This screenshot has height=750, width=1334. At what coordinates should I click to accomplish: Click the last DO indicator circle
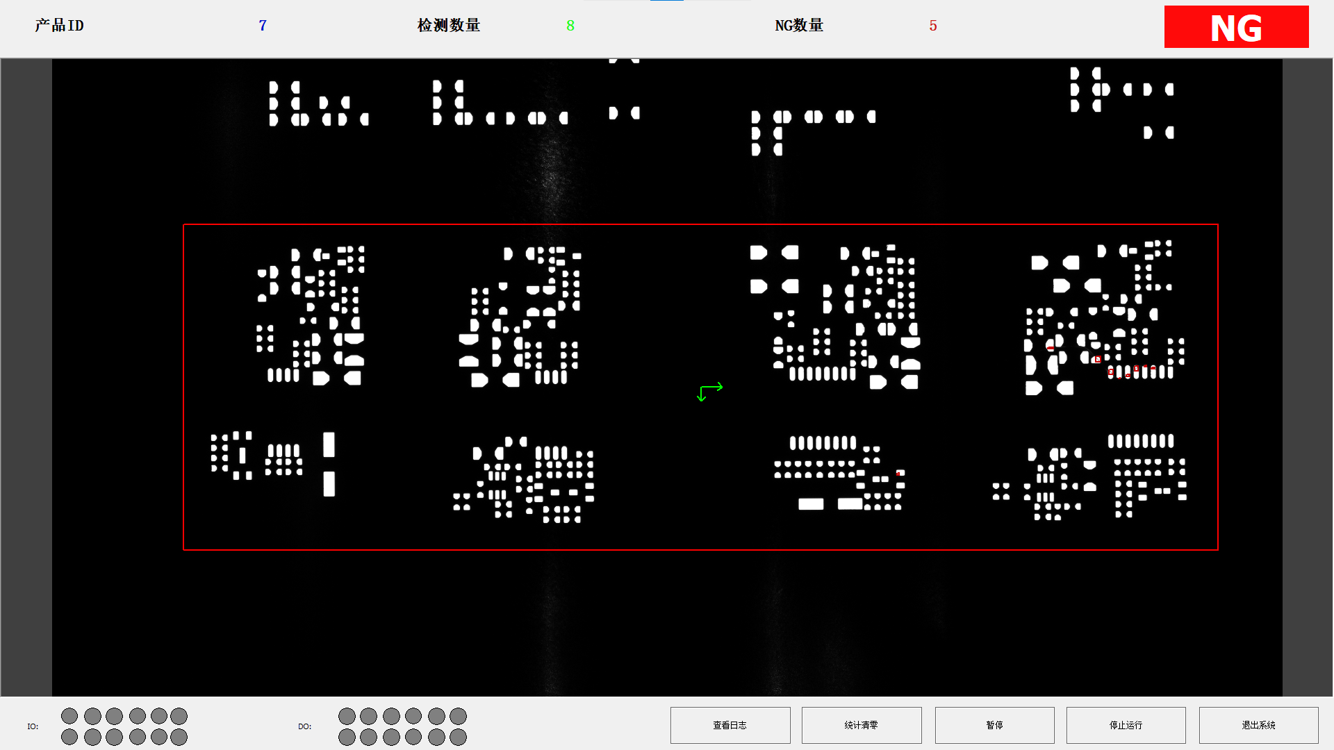pos(459,737)
